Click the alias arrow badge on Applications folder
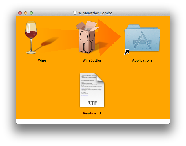Image resolution: width=186 pixels, height=146 pixels. coord(127,52)
